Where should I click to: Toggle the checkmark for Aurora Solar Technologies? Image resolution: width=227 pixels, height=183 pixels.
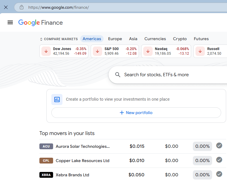click(219, 146)
